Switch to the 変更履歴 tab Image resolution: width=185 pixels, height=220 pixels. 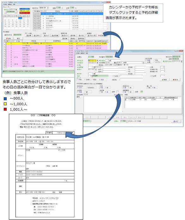99,84
